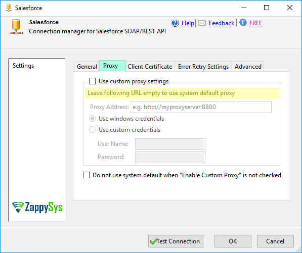
Task: Click the 'Password:' label
Action: point(111,157)
